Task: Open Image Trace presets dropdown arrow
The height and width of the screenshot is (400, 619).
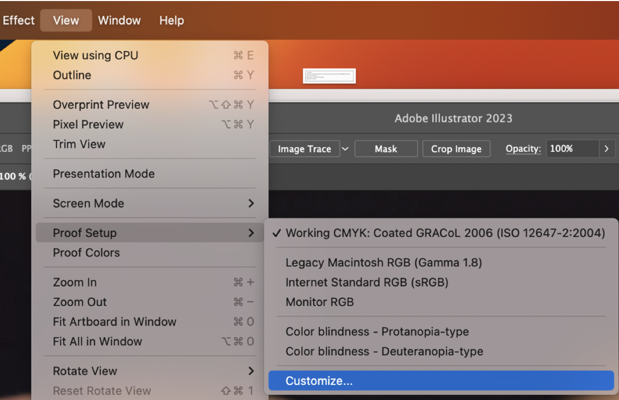Action: click(x=345, y=149)
